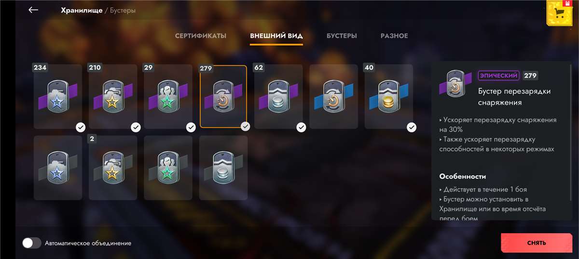Select epic silver coins booster with 62

pos(278,97)
